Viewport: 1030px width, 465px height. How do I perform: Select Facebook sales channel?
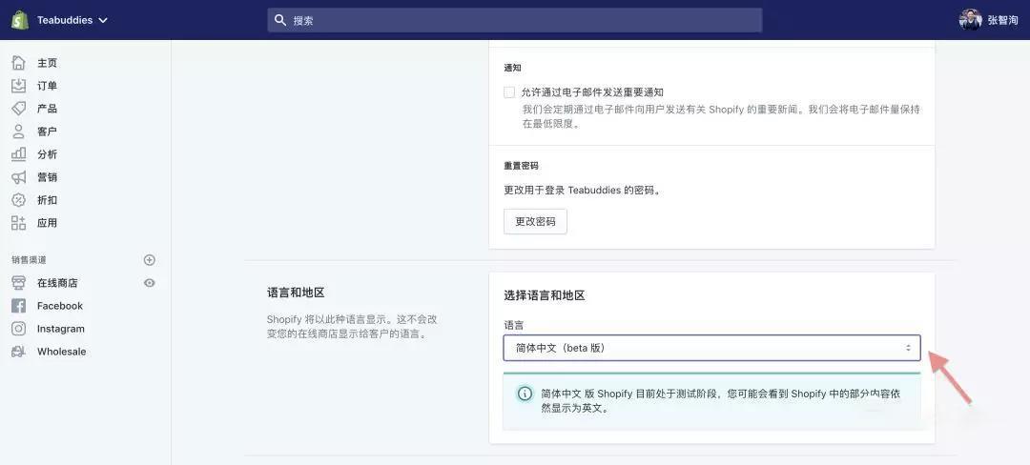59,306
